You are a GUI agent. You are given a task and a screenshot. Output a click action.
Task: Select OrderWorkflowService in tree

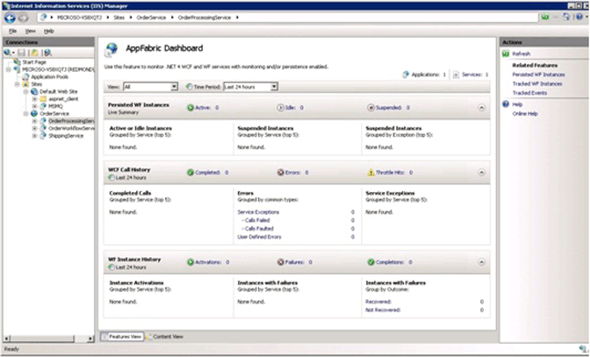71,128
